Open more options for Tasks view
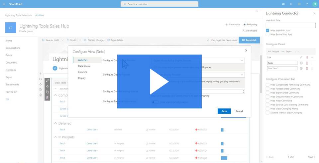Image resolution: width=319 pixels, height=163 pixels. (312, 63)
